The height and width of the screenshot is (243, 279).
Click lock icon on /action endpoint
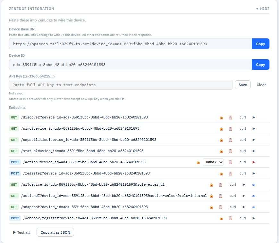[198, 162]
